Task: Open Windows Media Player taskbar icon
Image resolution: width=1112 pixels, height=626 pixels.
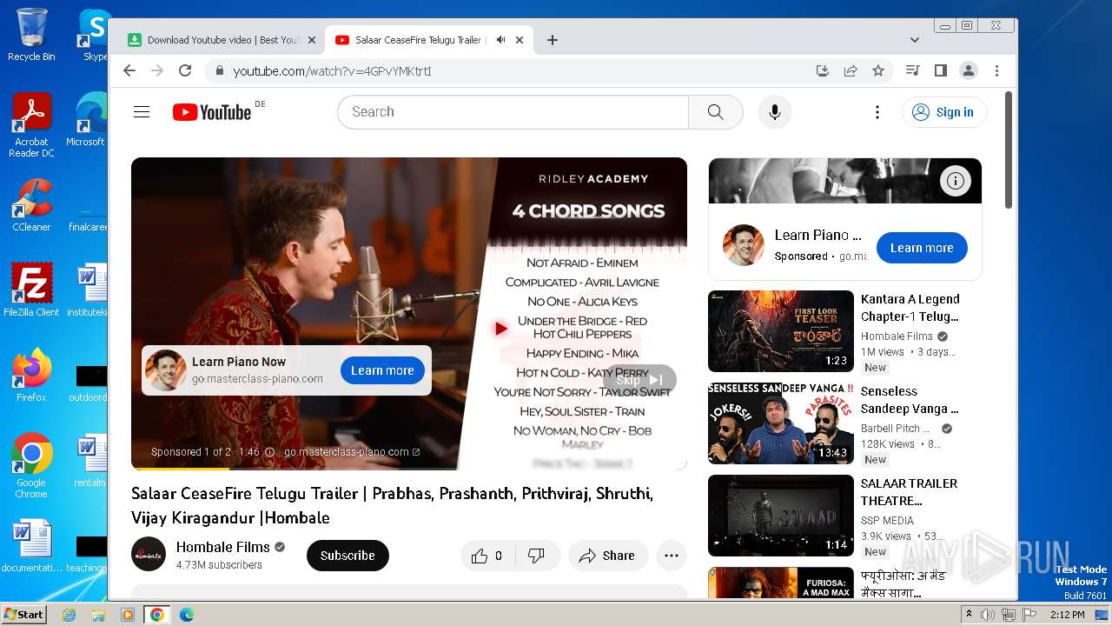Action: coord(128,615)
